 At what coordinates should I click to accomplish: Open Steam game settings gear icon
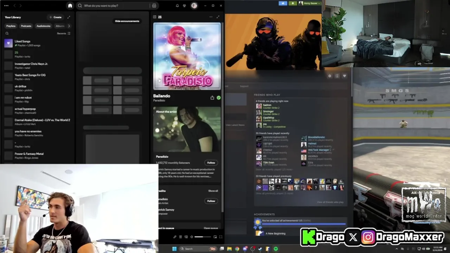tap(330, 76)
